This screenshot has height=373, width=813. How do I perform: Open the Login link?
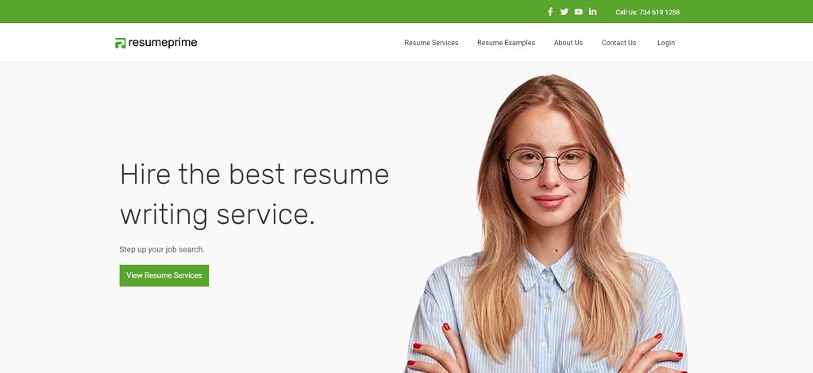pos(666,43)
